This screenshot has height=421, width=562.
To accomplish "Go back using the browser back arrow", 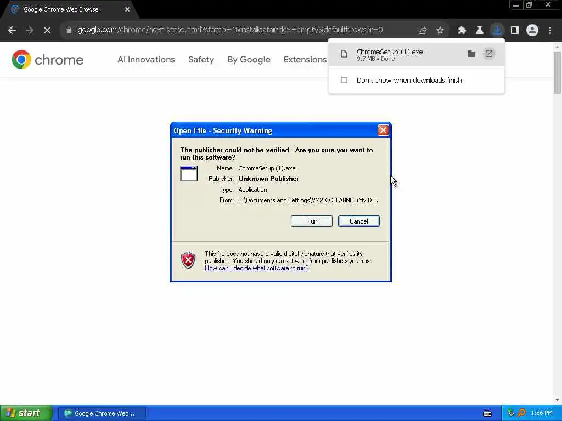I will click(12, 31).
